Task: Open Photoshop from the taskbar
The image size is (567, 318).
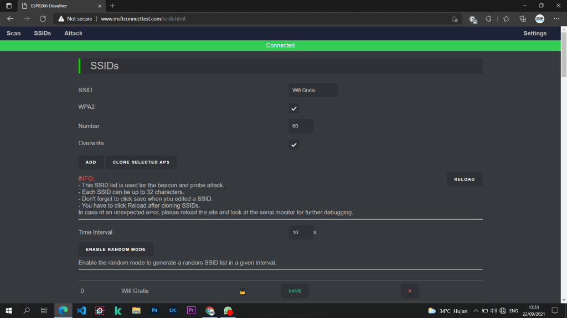Action: click(x=154, y=311)
